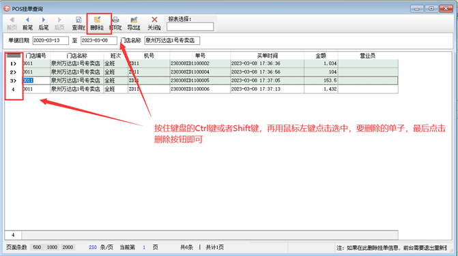Select row marker 2>

tap(14, 72)
